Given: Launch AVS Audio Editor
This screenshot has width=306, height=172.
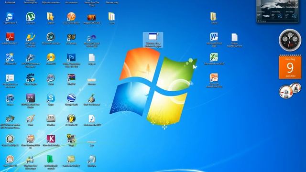Looking at the screenshot, I should click(71, 17).
